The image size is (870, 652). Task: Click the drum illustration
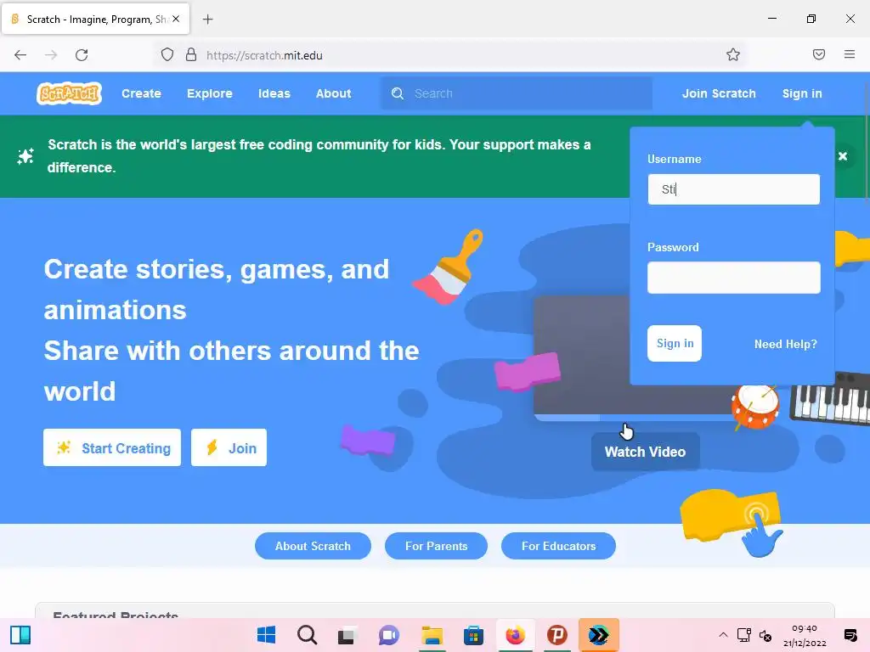(x=755, y=407)
